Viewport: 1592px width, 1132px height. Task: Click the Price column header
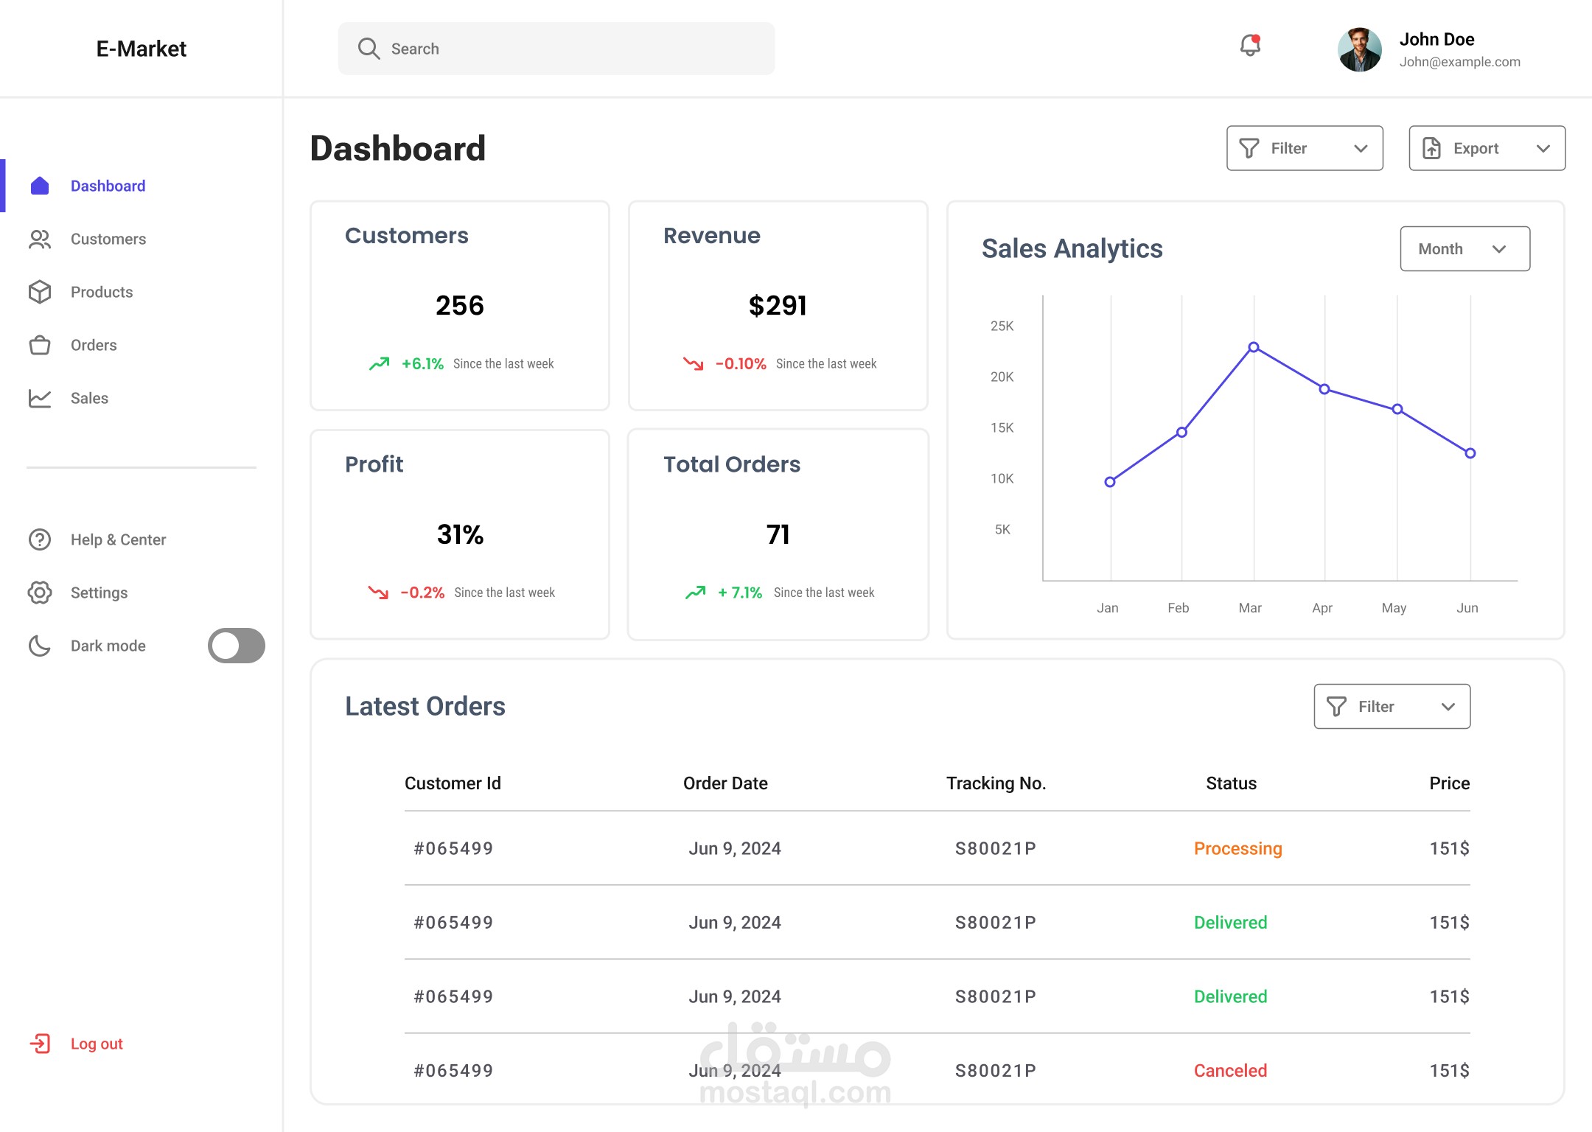tap(1450, 783)
